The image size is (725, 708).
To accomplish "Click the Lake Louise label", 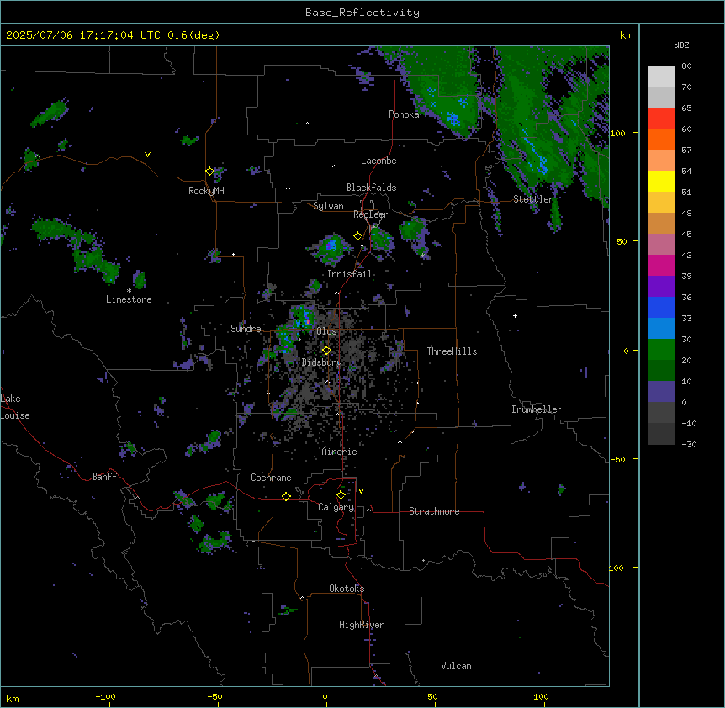I will 15,407.
